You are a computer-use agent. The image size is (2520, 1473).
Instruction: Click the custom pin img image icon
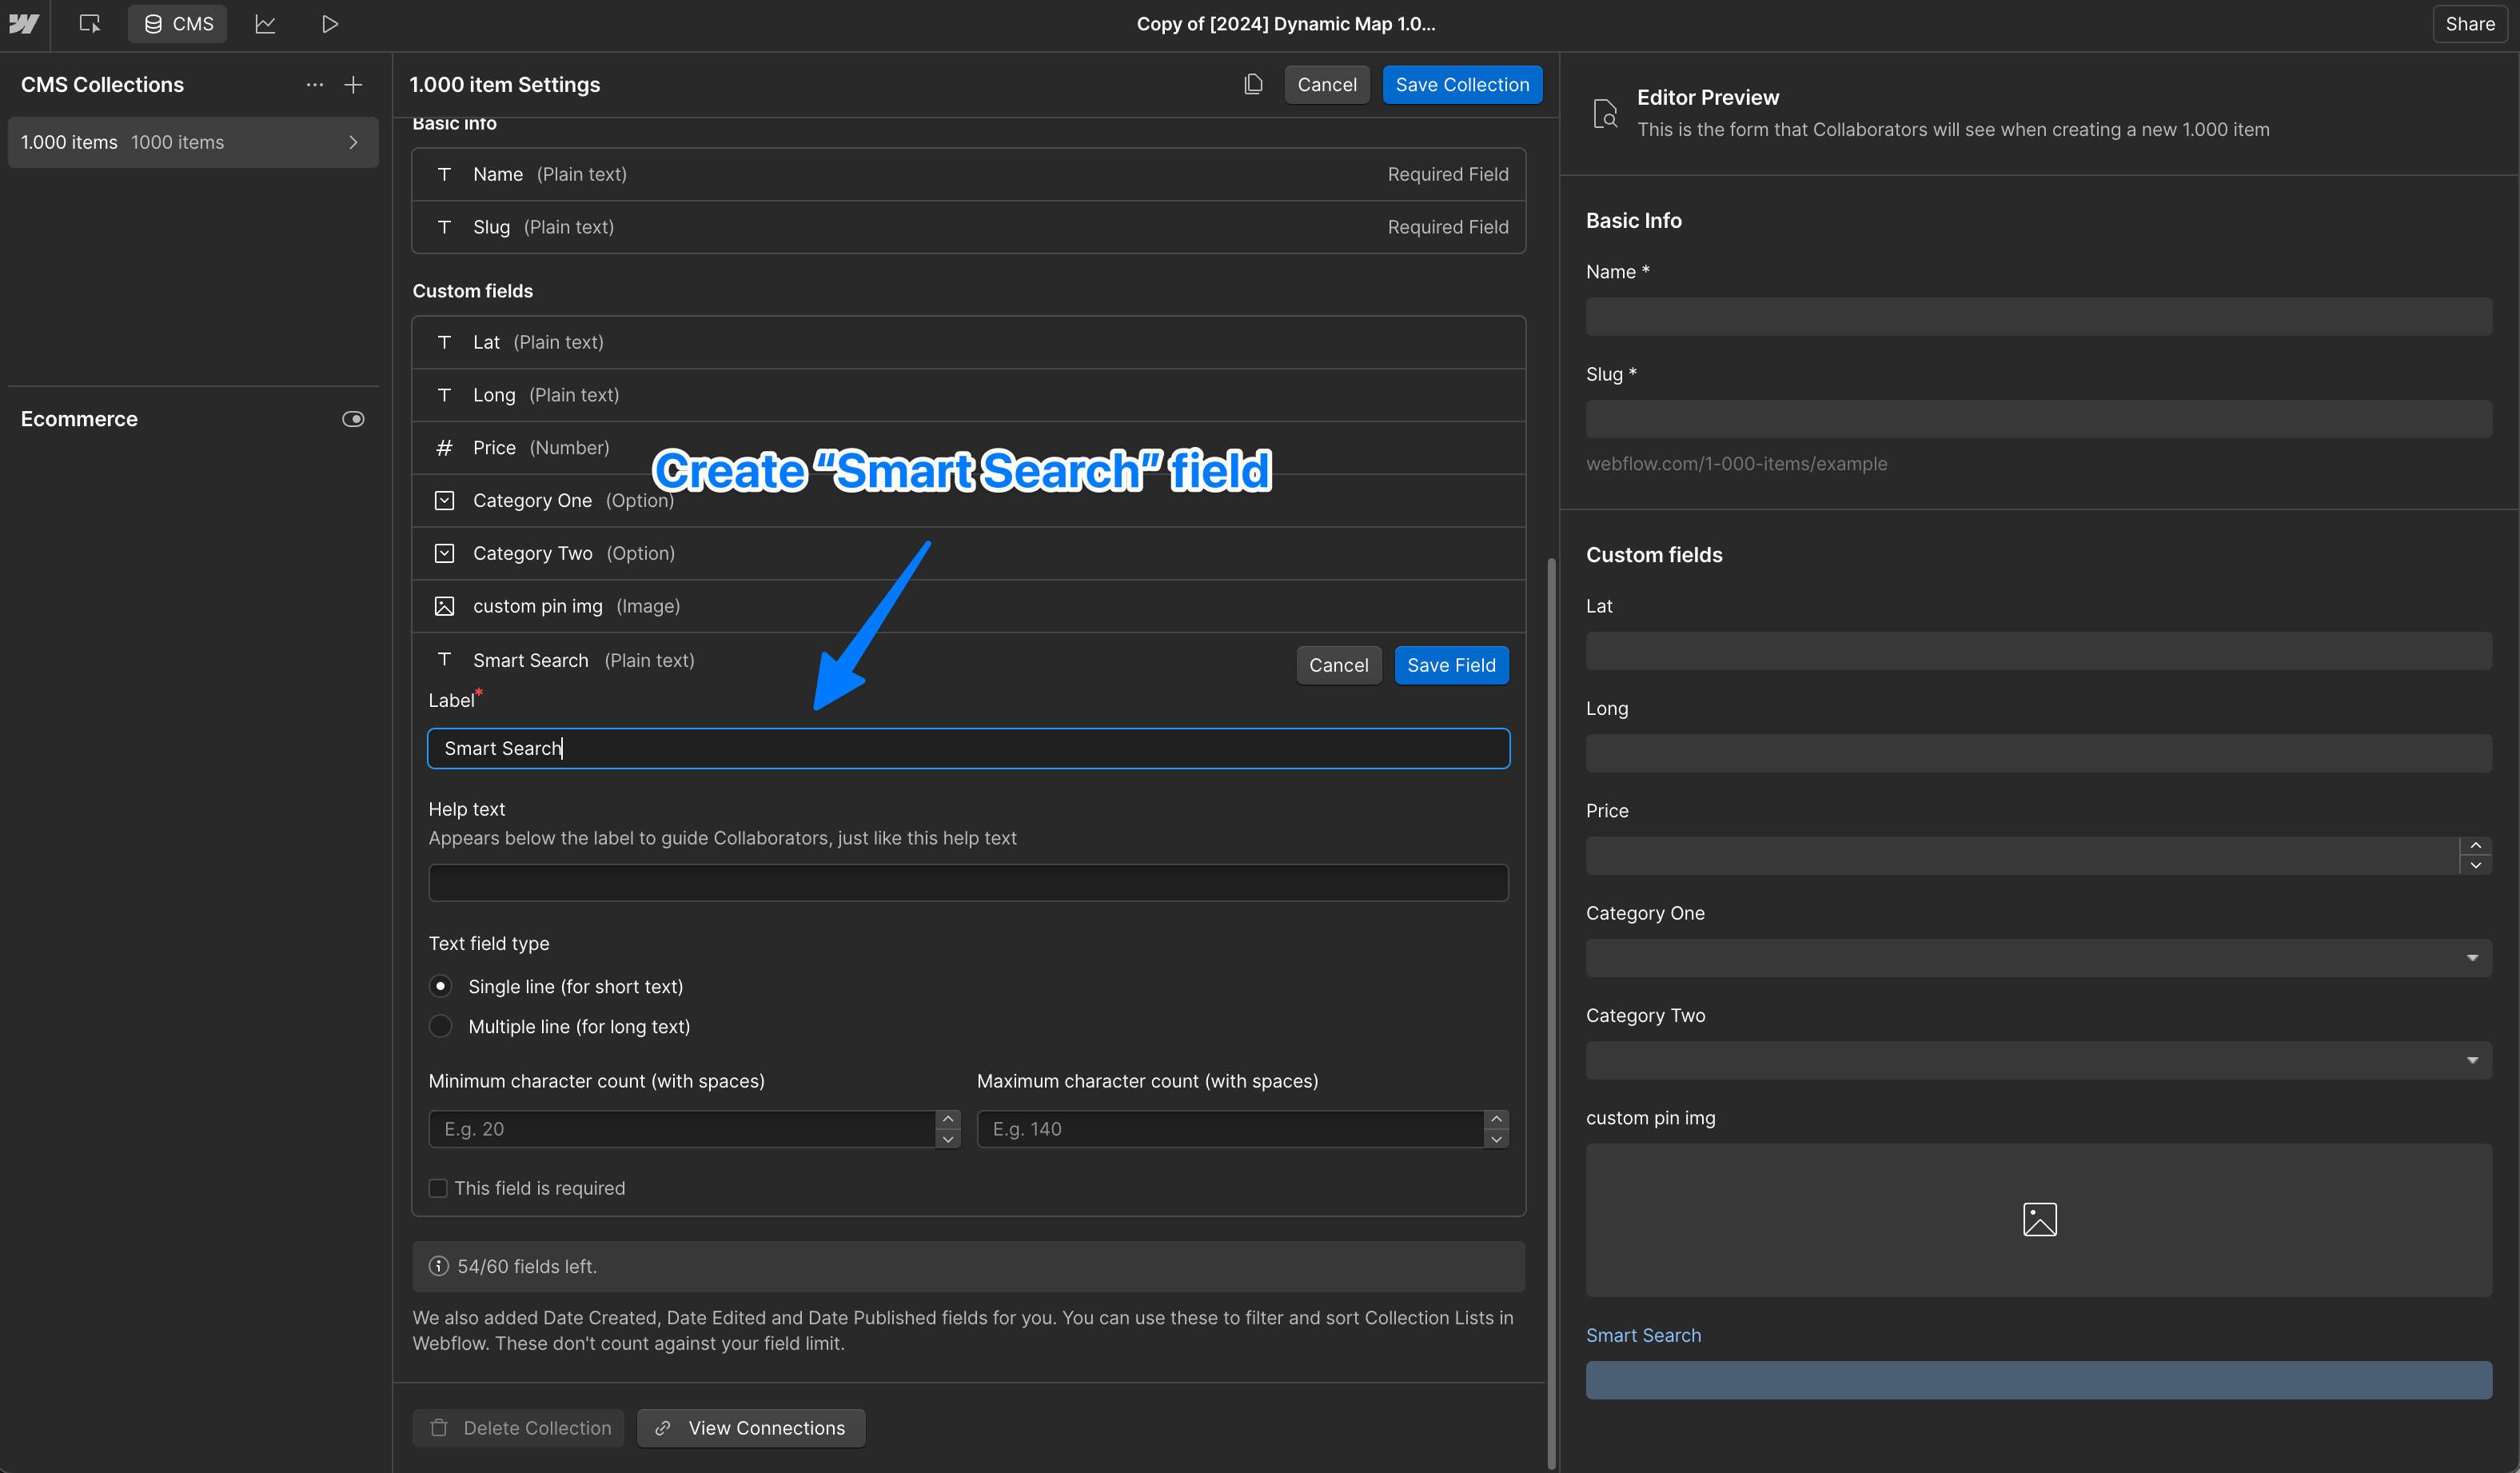[444, 606]
